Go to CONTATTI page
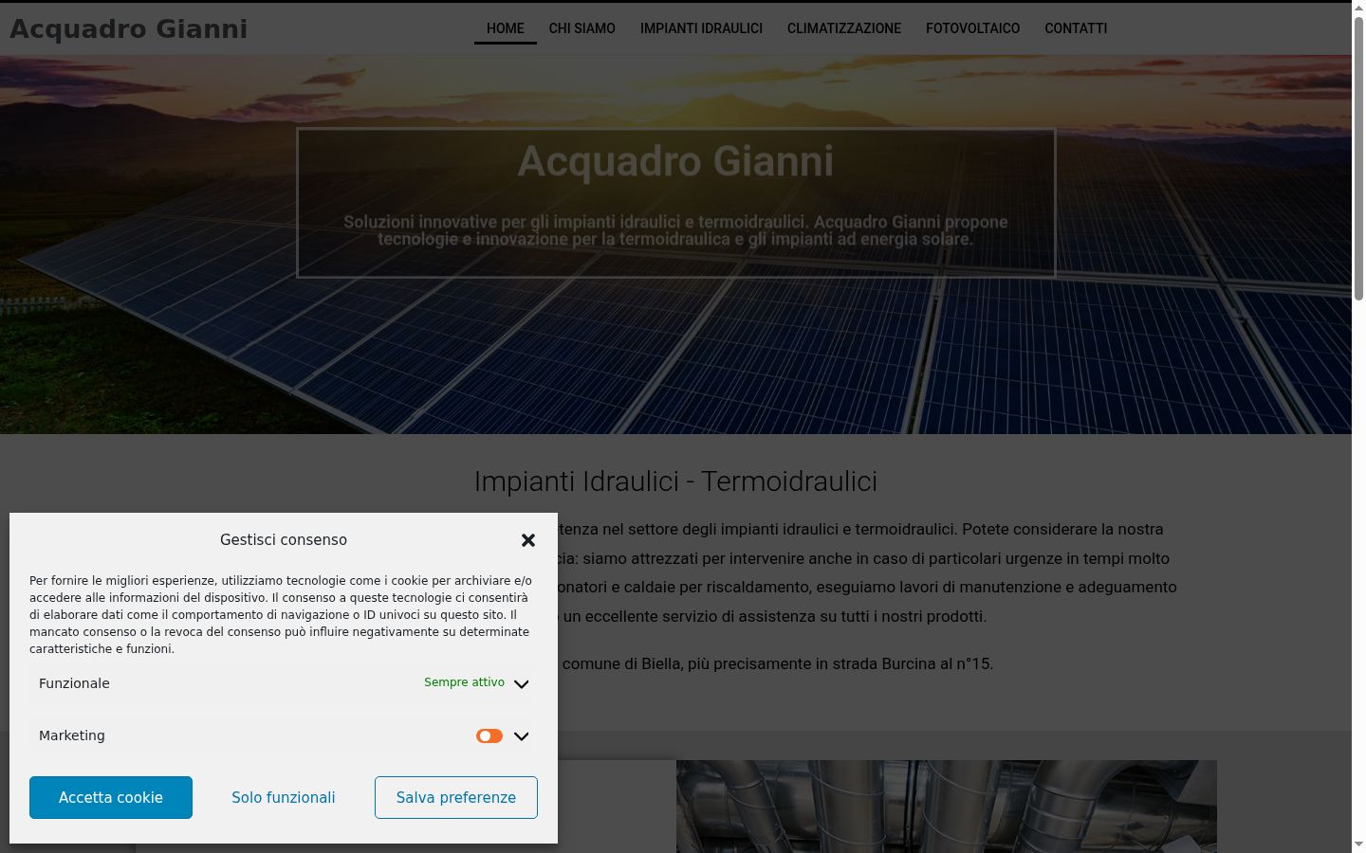This screenshot has height=853, width=1366. tap(1076, 28)
